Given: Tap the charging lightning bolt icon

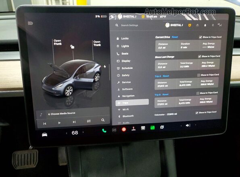Looking at the screenshot, I should coord(105,66).
